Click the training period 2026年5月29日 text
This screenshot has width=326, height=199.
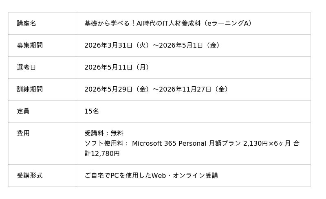[x=108, y=89]
